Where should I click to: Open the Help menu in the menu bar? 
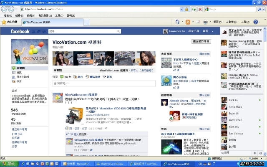pyautogui.click(x=71, y=15)
